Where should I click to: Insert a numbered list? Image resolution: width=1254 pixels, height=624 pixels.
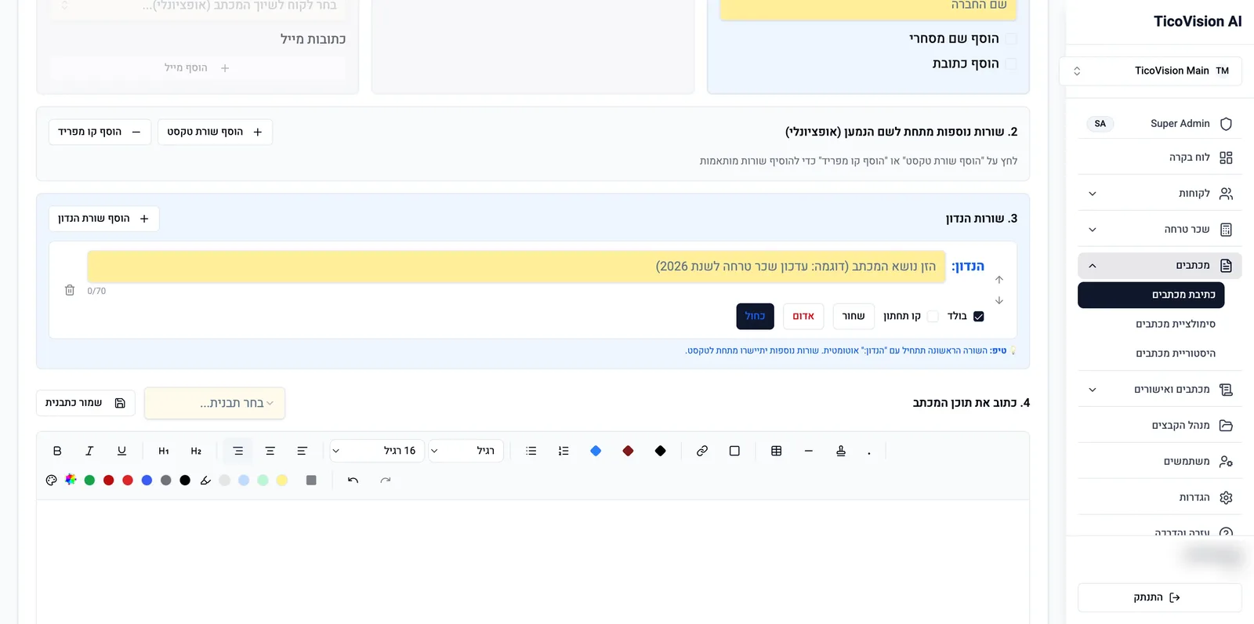click(x=564, y=451)
